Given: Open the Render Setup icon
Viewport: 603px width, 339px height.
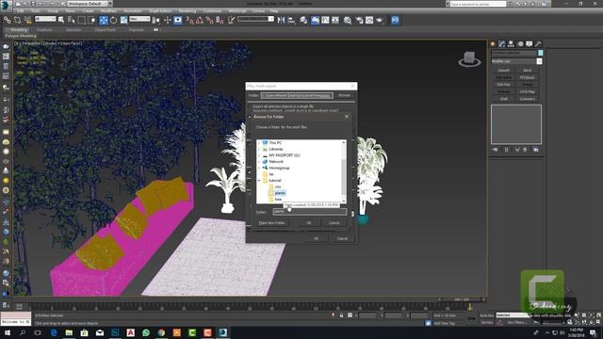Looking at the screenshot, I should (x=360, y=20).
